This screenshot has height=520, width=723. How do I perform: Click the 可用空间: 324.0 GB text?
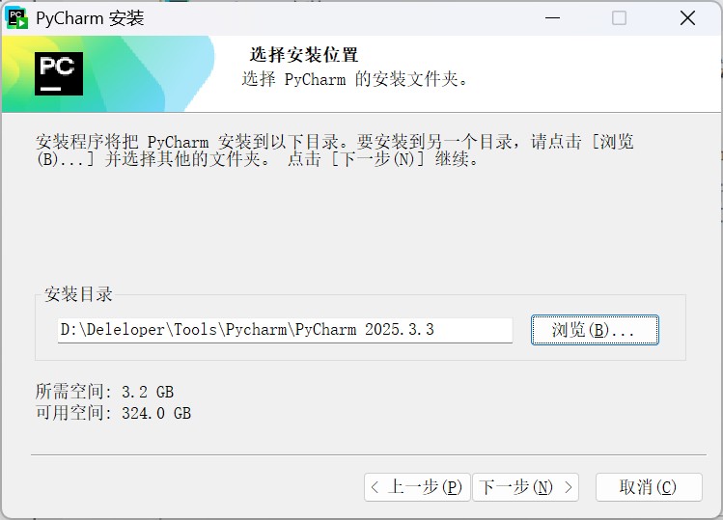(x=114, y=413)
